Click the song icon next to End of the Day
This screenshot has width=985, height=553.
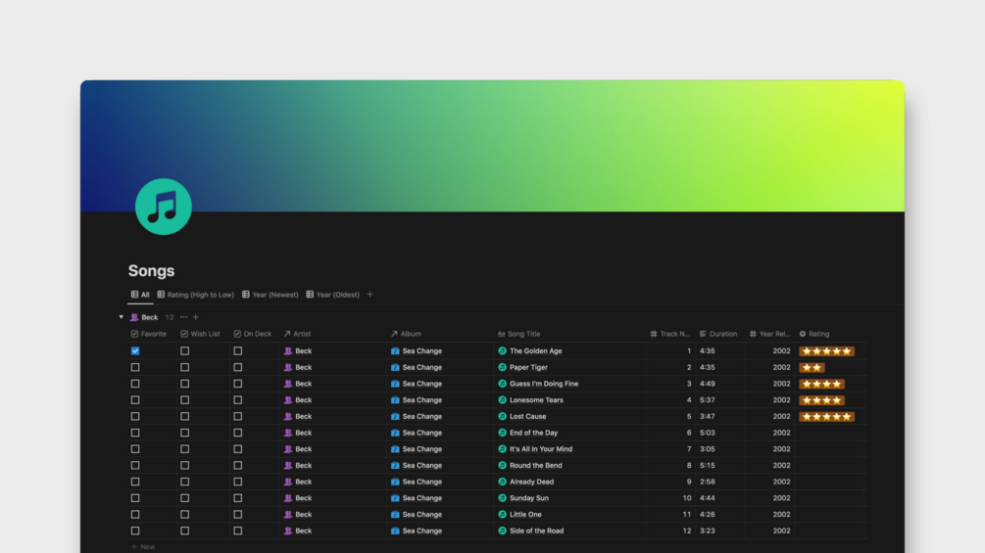click(502, 433)
